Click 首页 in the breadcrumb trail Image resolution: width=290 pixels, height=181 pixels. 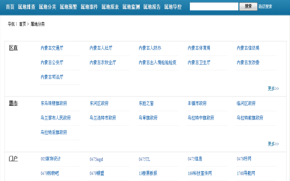coord(22,24)
